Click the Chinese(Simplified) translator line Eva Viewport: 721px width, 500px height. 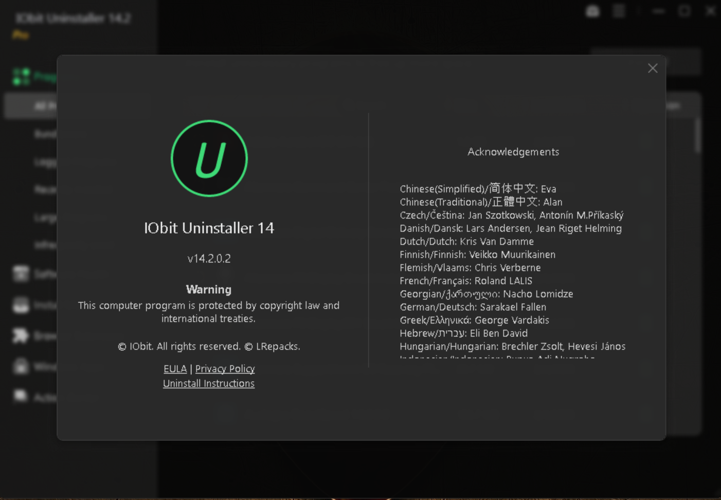pyautogui.click(x=478, y=189)
